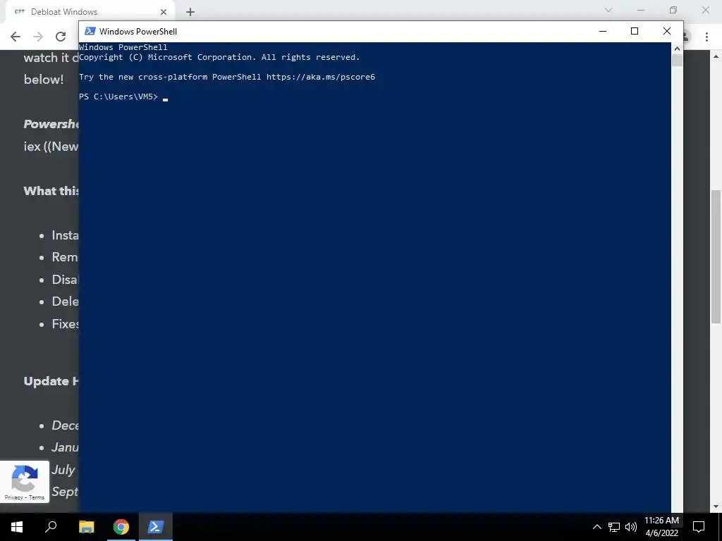Open the Windows Start menu
Screen dimensions: 722x541
click(17, 527)
